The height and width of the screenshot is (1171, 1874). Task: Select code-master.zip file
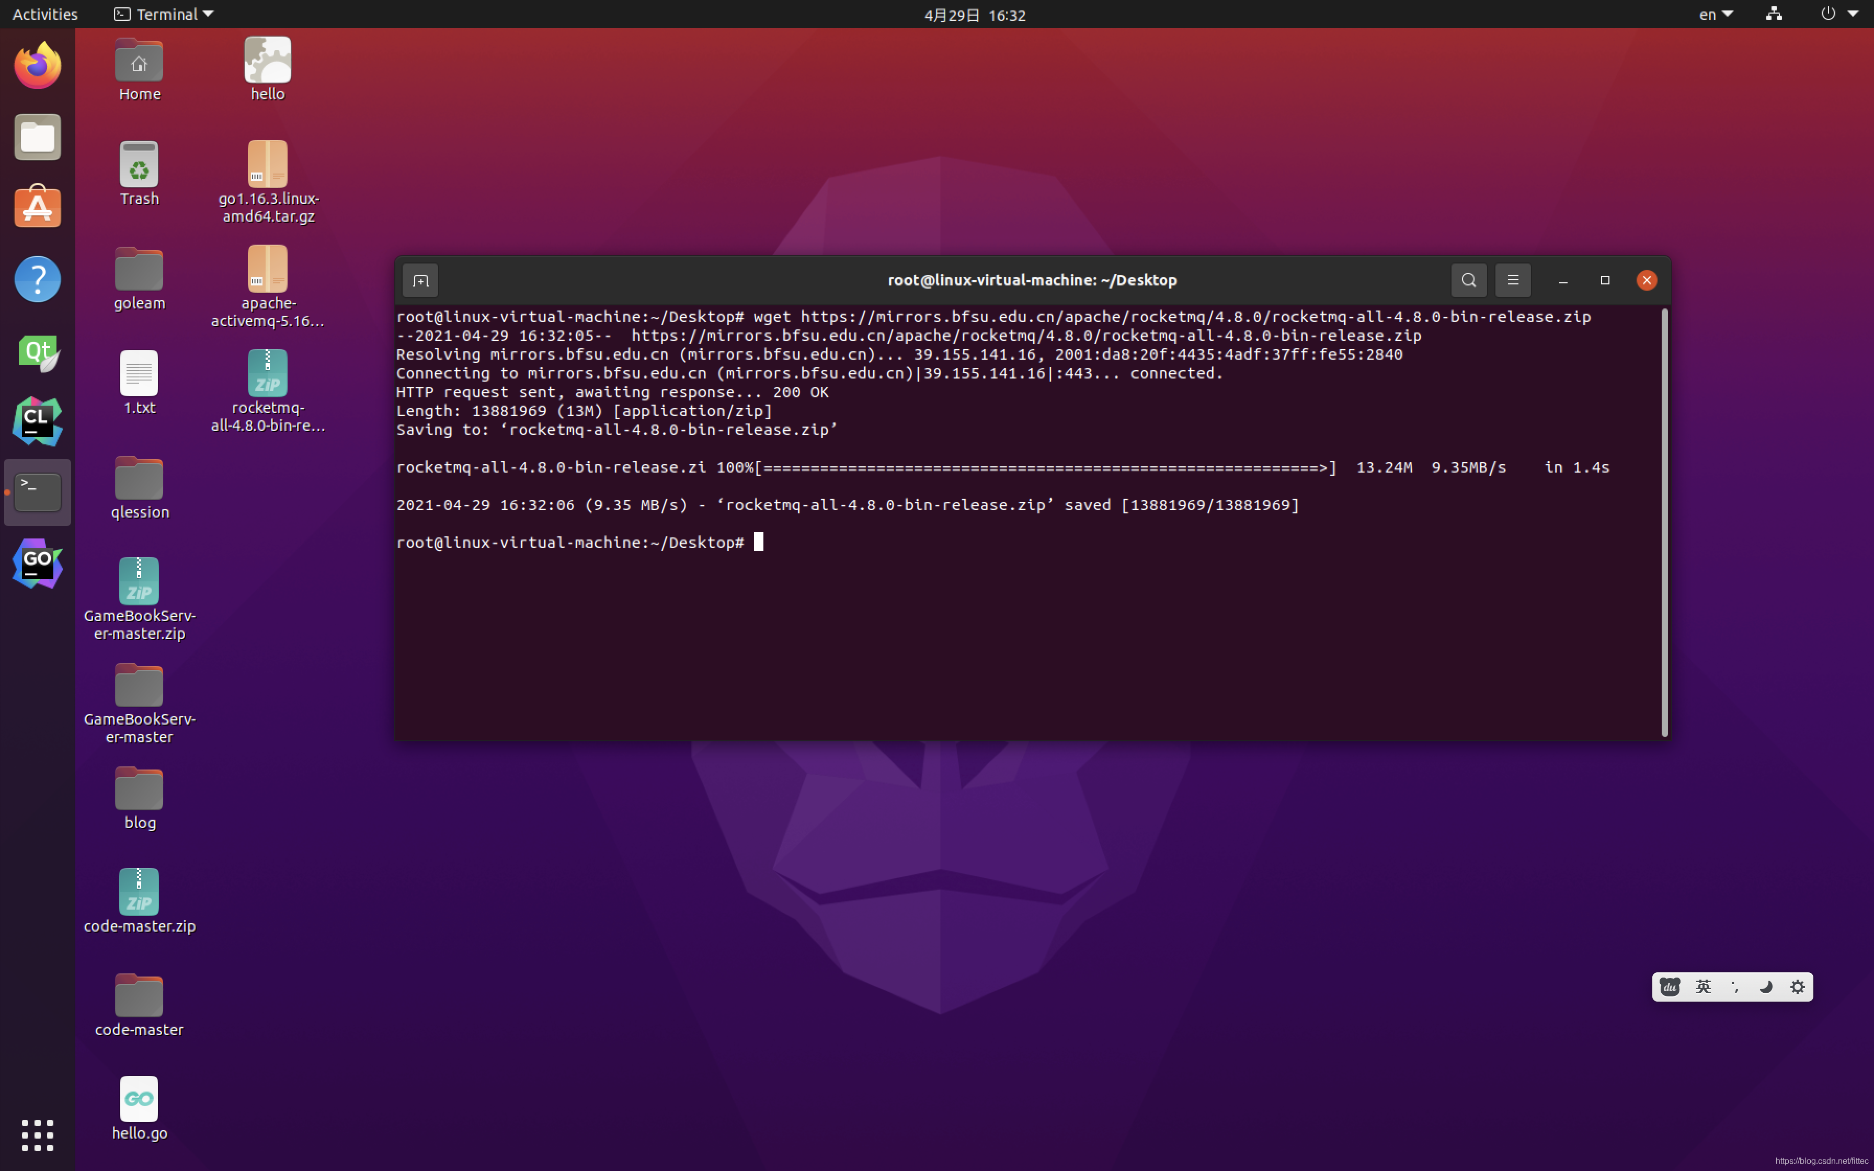coord(140,901)
